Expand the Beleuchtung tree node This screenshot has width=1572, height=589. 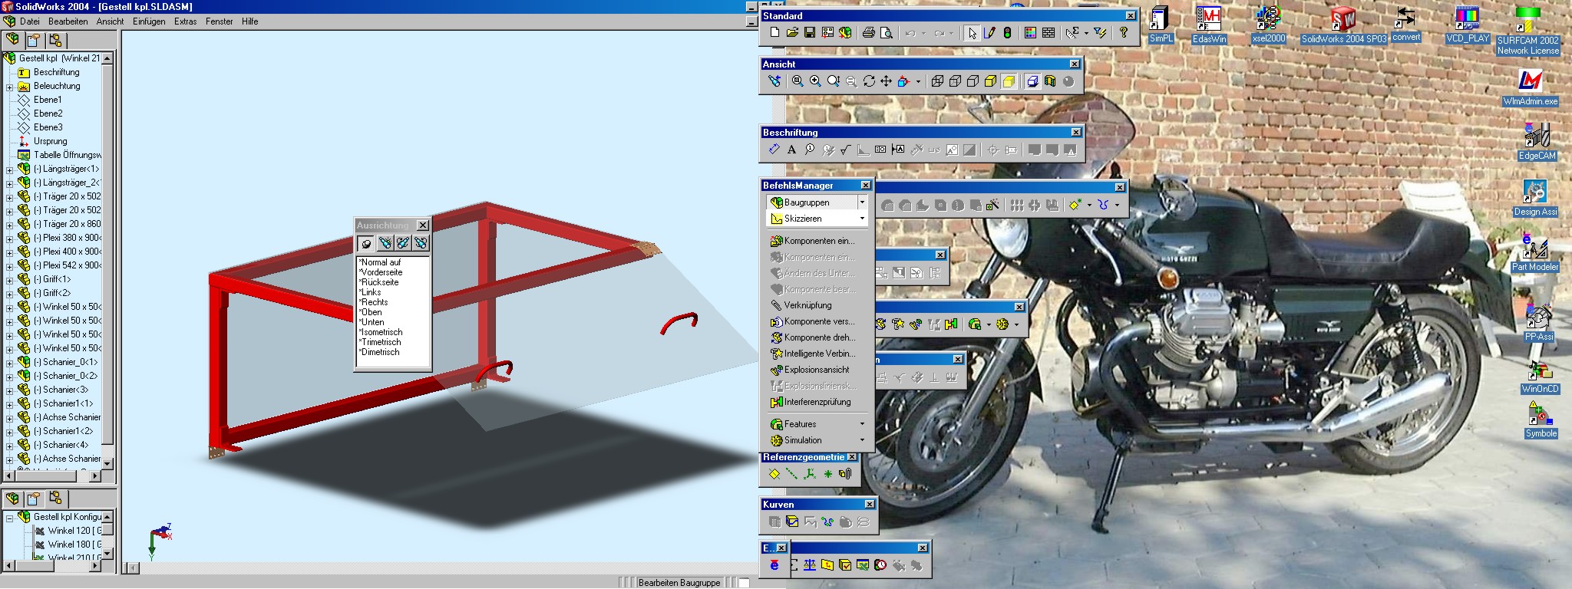click(x=9, y=87)
